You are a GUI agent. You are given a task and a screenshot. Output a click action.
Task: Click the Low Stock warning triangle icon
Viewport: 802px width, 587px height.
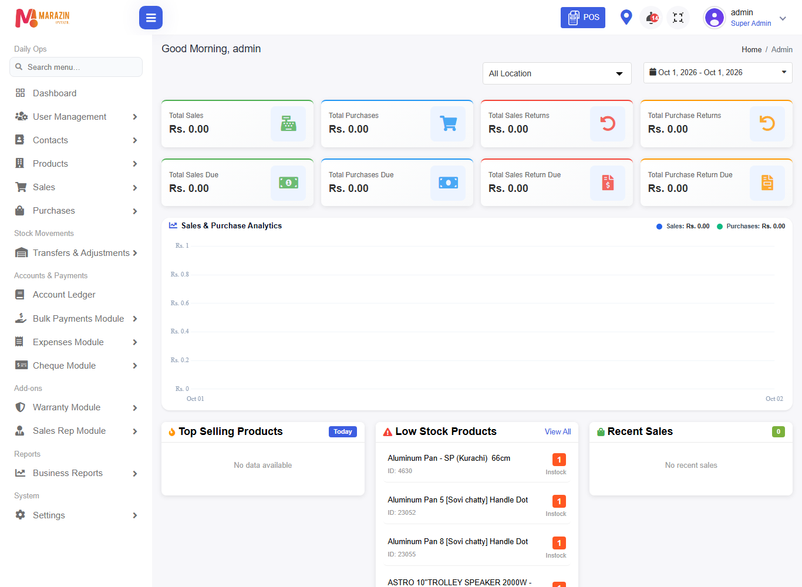[387, 432]
